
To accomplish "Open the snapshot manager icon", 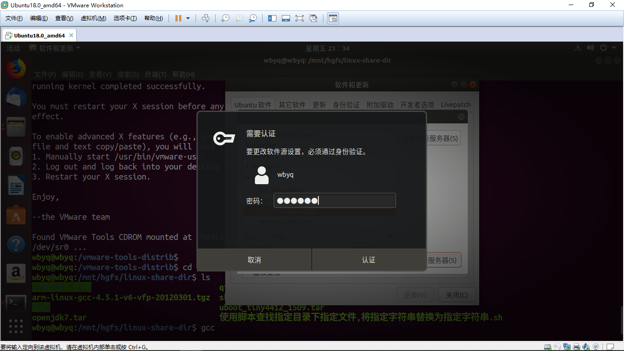I will [x=253, y=18].
